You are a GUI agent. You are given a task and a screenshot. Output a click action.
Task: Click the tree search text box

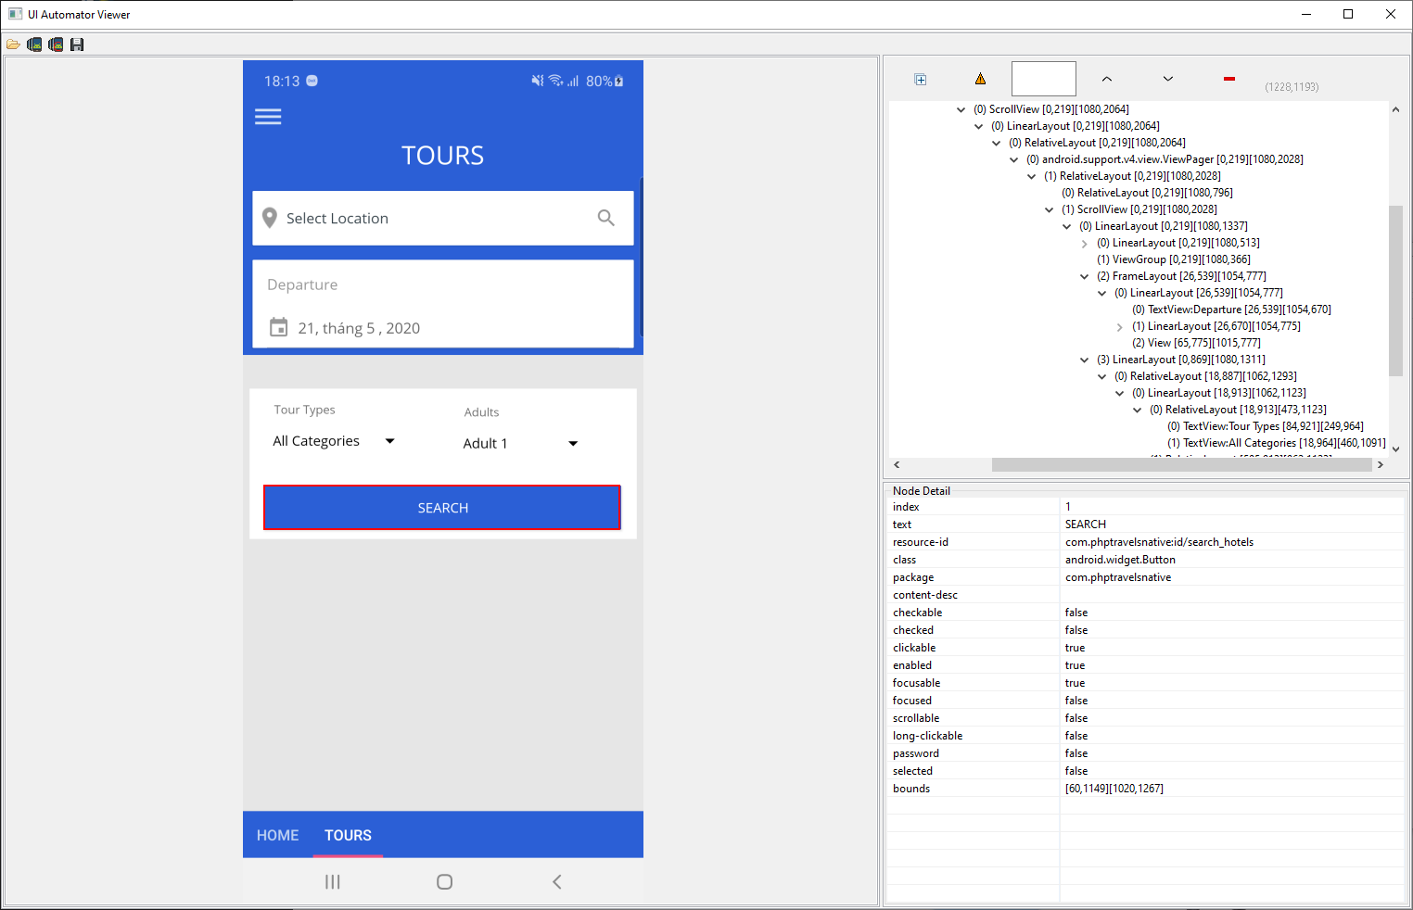tap(1044, 79)
